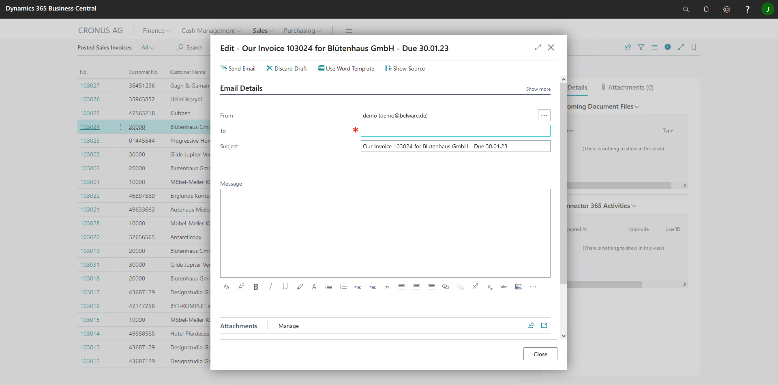778x385 pixels.
Task: Remove hyperlink from message text
Action: click(x=460, y=287)
